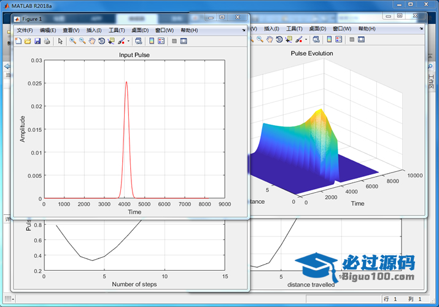The height and width of the screenshot is (307, 439).
Task: Click the dock arrow on Figure 1 menu bar
Action: (244, 29)
